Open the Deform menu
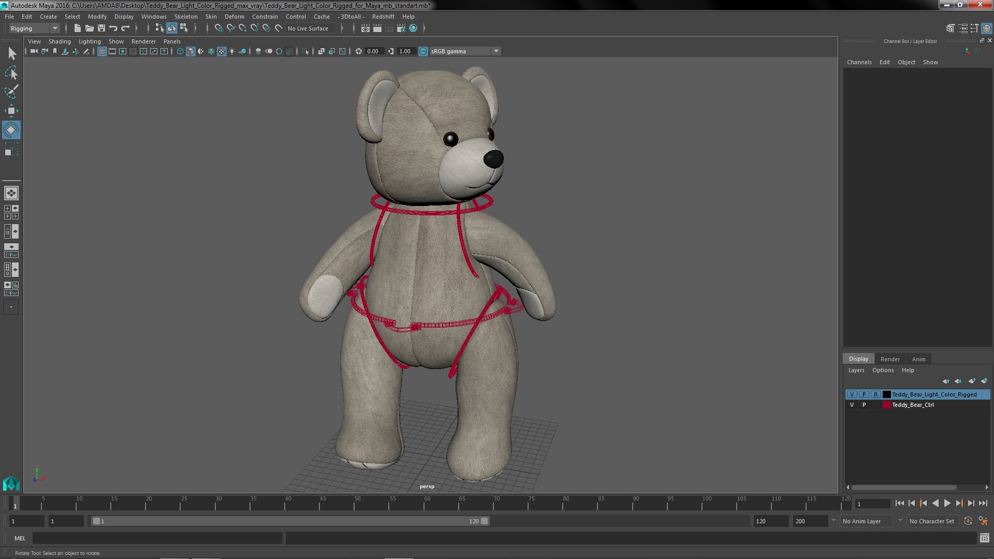 [x=234, y=17]
